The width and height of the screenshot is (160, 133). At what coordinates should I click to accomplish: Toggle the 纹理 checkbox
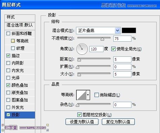13,48
